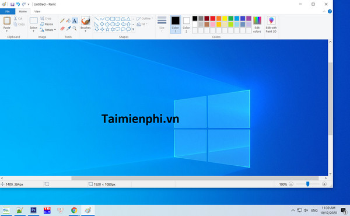Choose the Curve shape
Viewport: 350px width, 216px height.
[102, 19]
